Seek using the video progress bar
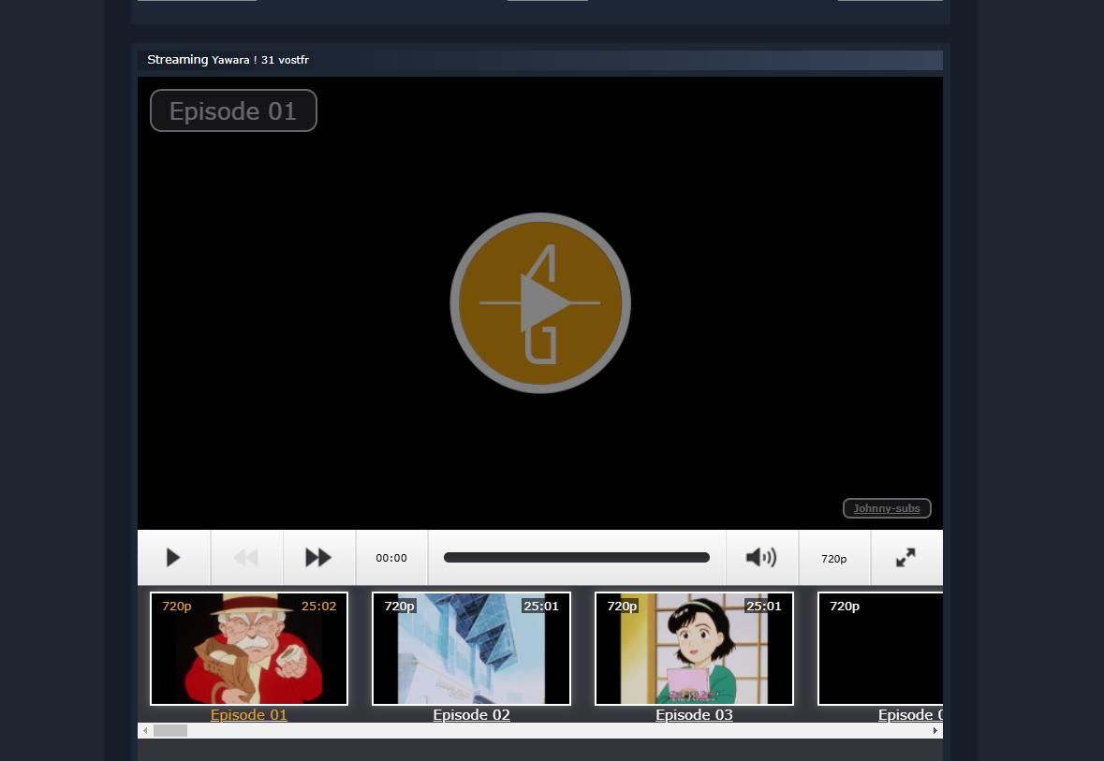This screenshot has width=1104, height=761. 577,558
